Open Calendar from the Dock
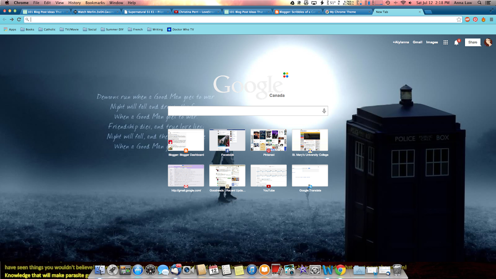 coord(214,270)
